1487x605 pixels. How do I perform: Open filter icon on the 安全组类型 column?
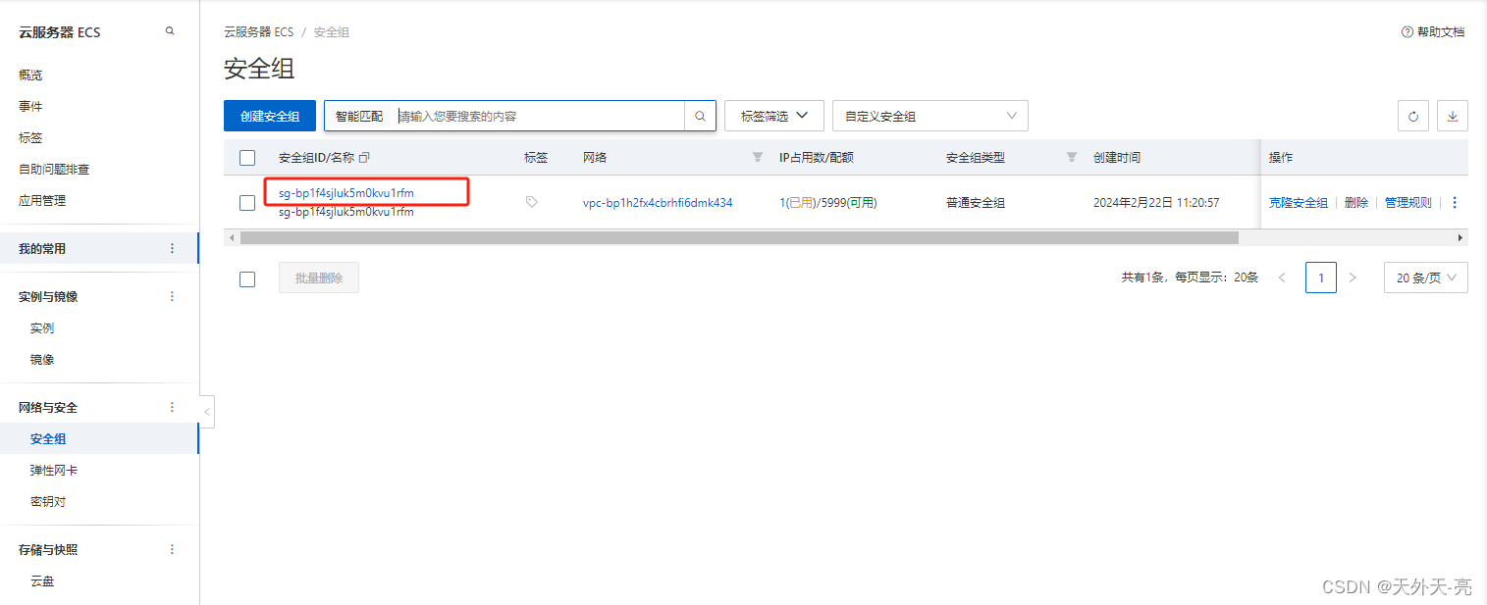tap(1072, 157)
